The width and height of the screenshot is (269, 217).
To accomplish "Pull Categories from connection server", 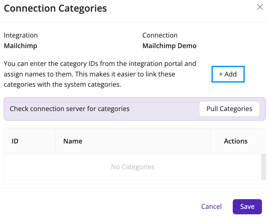I will point(229,109).
